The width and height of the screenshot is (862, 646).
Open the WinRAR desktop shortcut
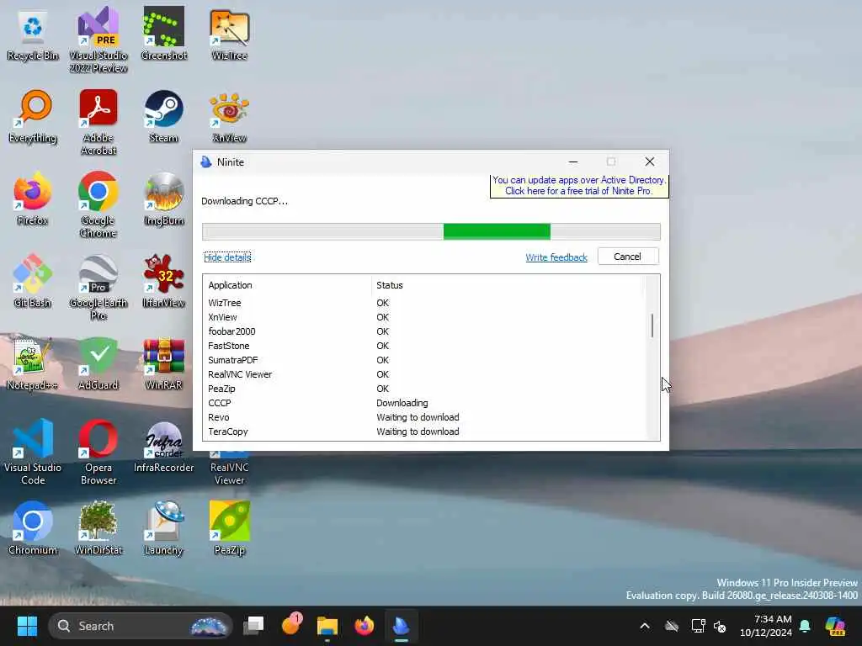point(164,363)
